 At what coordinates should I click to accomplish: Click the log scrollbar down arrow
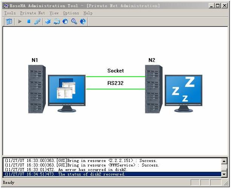click(224, 174)
